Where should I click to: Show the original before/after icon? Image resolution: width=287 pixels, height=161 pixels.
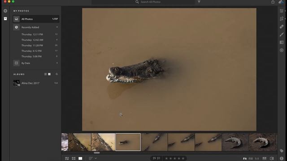tap(272, 158)
